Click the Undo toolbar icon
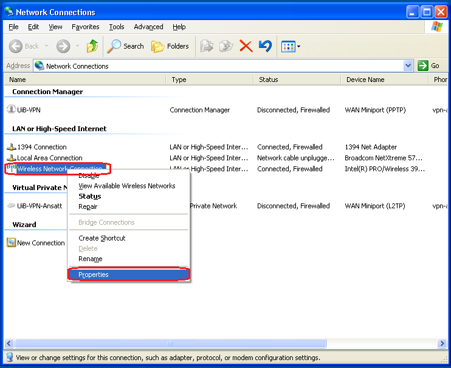451x368 pixels. (x=265, y=46)
